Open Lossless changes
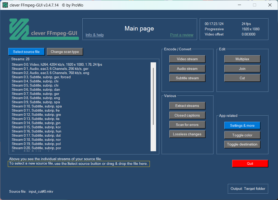 pos(187,134)
